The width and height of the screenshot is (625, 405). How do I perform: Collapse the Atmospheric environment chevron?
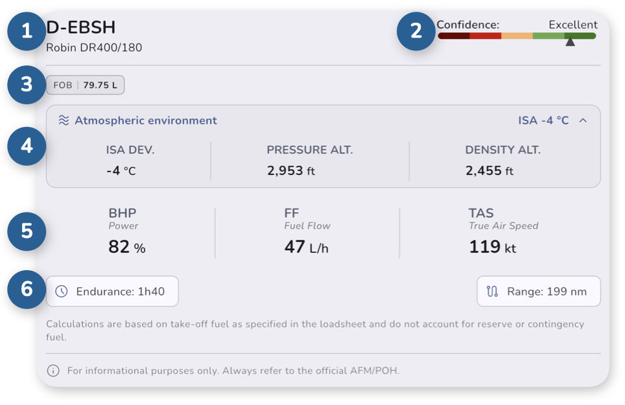pos(583,121)
